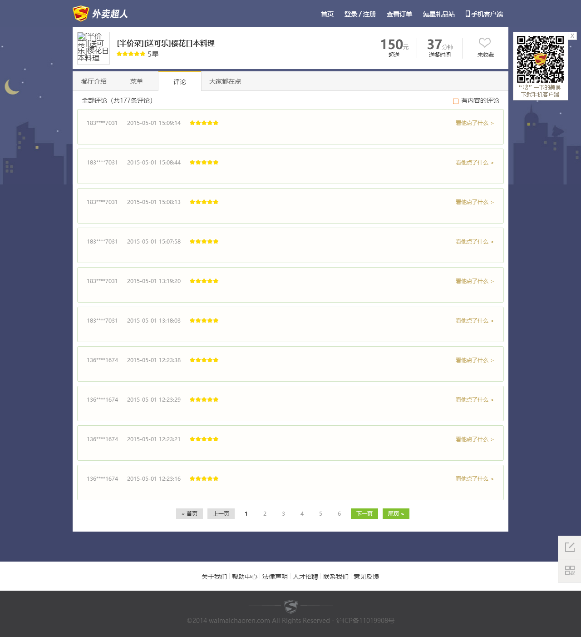Open the 手机客户端 link with phone icon
581x637 pixels.
pyautogui.click(x=484, y=14)
